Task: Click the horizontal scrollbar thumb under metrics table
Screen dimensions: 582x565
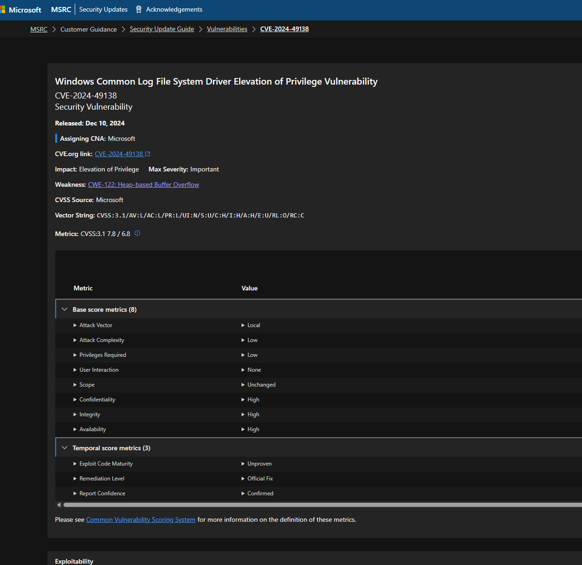Action: [x=323, y=505]
